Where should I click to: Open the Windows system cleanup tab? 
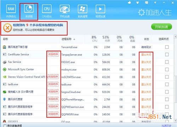82,11
